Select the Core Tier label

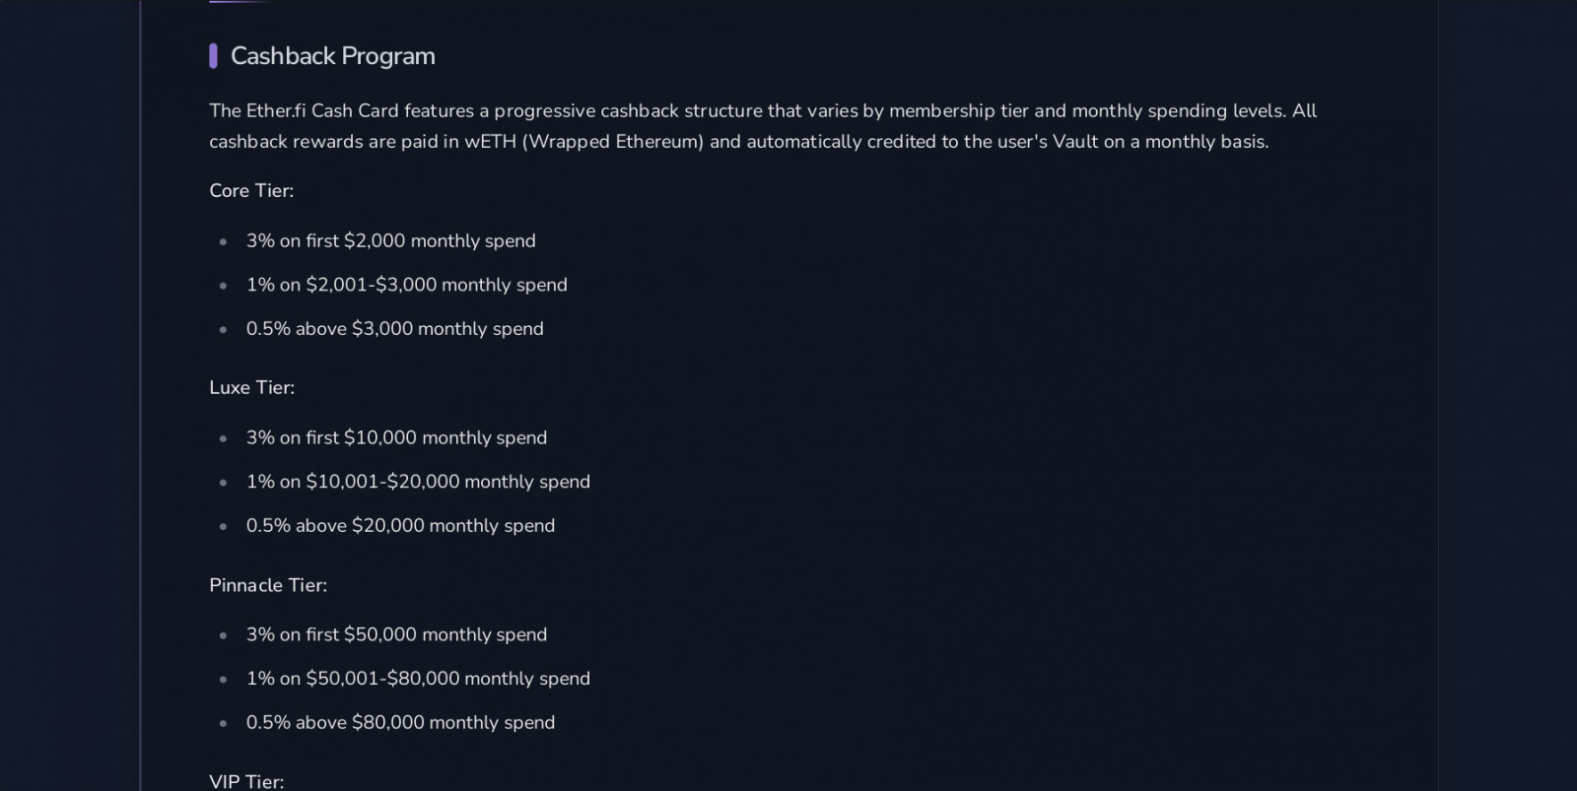click(251, 191)
